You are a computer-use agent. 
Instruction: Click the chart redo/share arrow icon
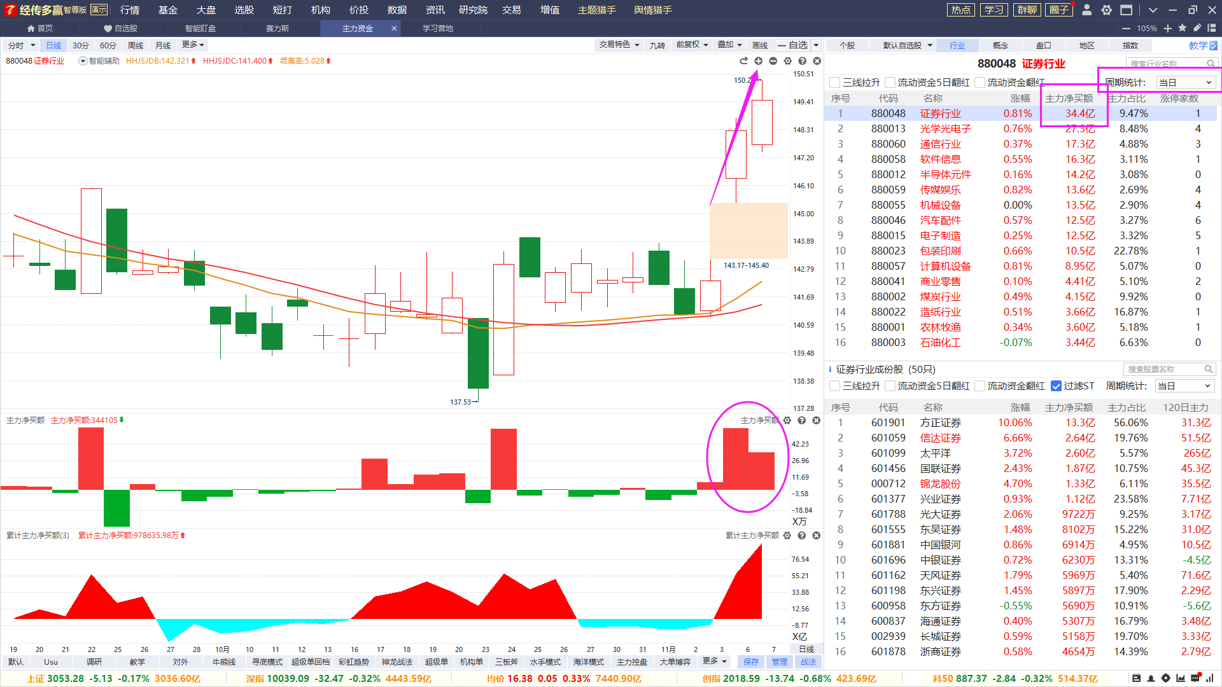(743, 61)
